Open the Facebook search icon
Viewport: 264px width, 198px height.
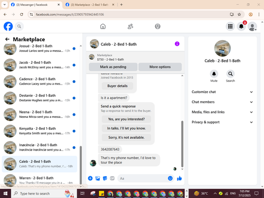point(19,26)
